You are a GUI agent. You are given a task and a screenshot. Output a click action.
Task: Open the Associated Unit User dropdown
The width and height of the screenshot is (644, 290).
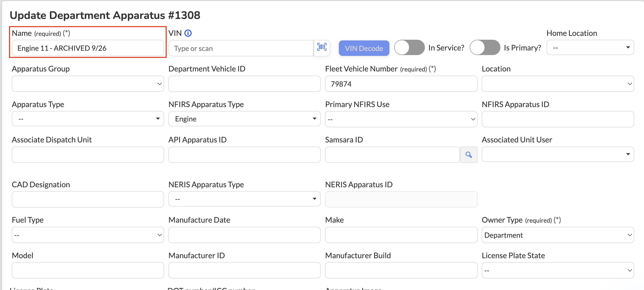[x=558, y=154]
